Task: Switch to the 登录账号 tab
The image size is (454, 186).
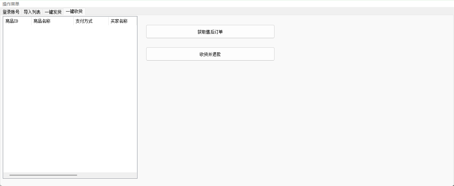Action: [x=11, y=12]
